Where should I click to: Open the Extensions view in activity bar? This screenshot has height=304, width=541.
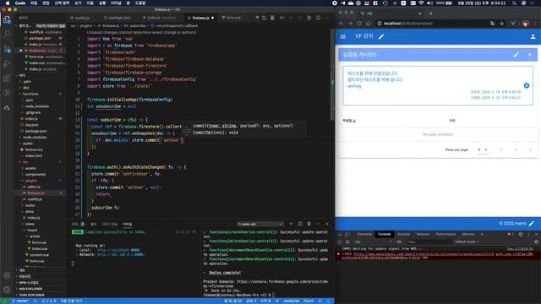pyautogui.click(x=7, y=79)
